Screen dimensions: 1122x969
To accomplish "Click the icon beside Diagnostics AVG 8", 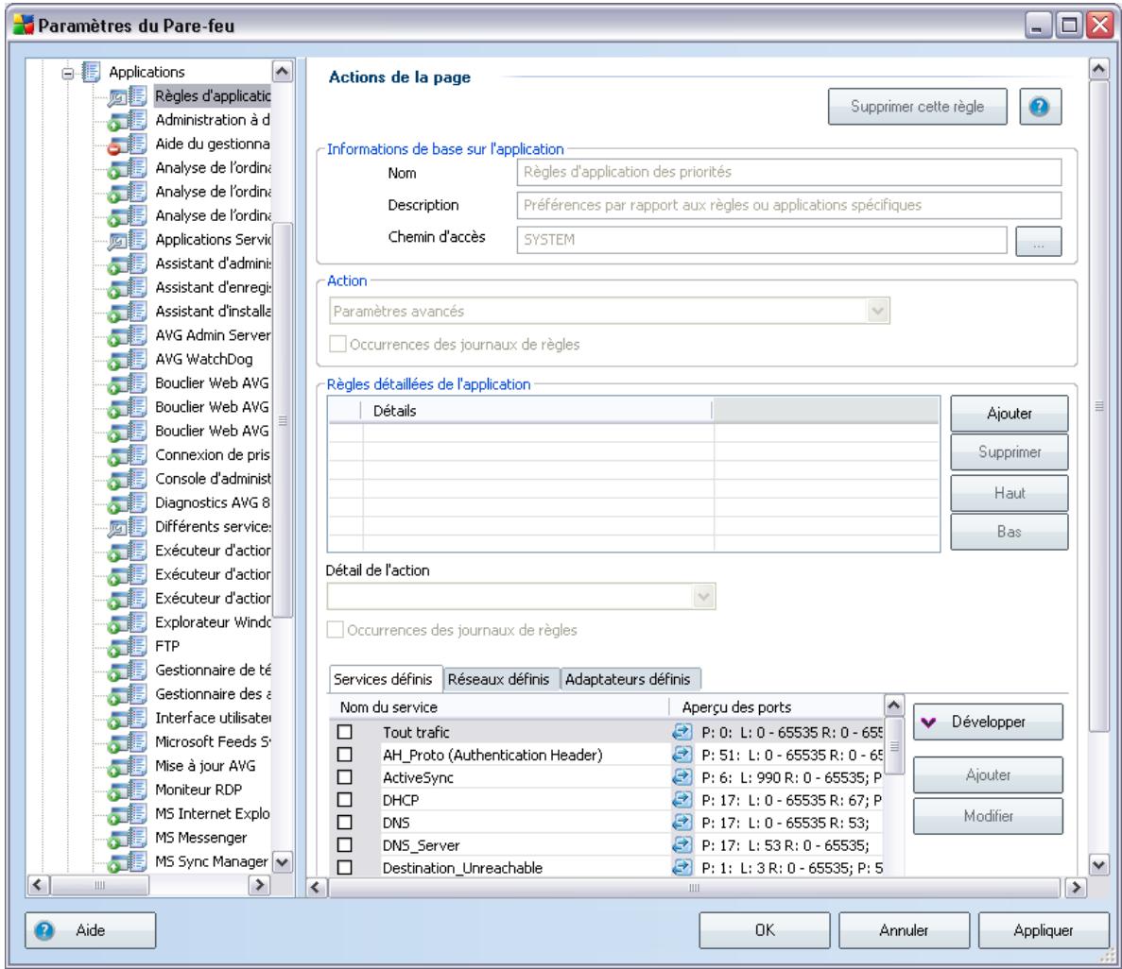I will [128, 502].
